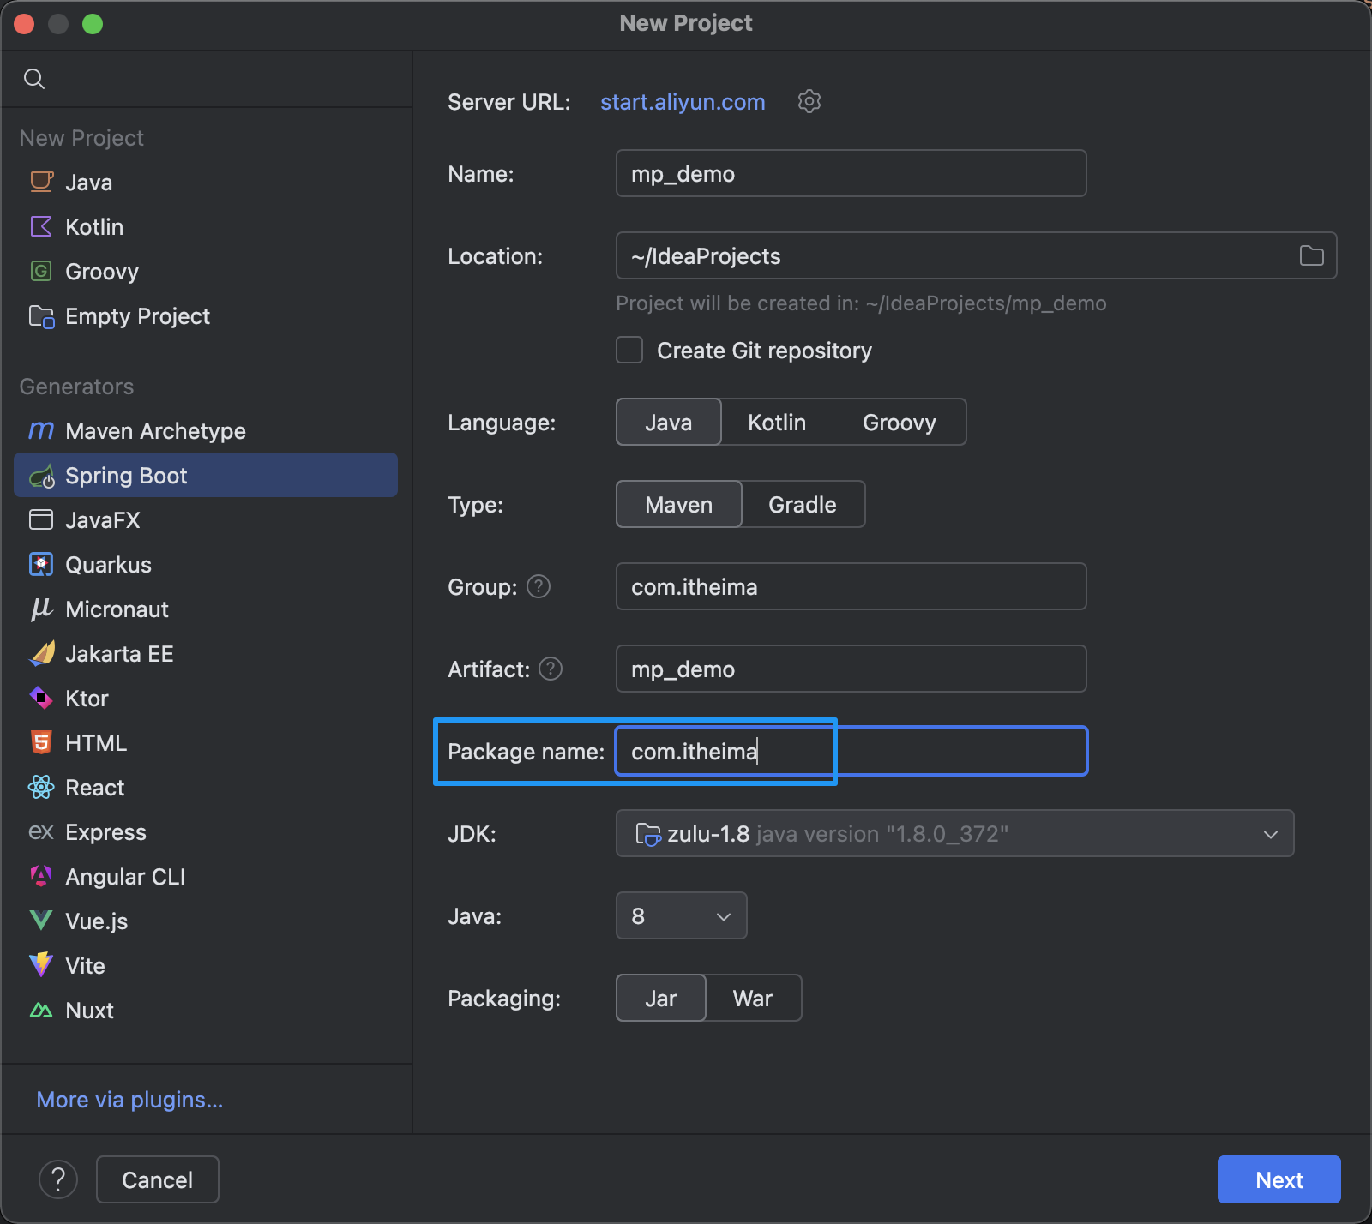Select the React generator label
Screen dimensions: 1372x1224
pos(95,787)
